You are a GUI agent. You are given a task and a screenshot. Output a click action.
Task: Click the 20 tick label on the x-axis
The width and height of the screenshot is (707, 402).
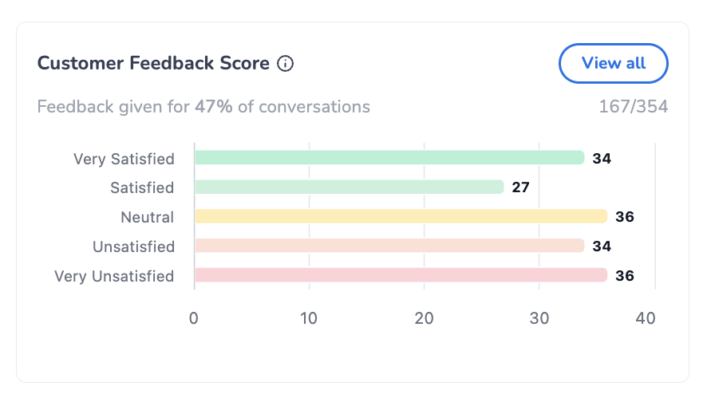click(424, 317)
